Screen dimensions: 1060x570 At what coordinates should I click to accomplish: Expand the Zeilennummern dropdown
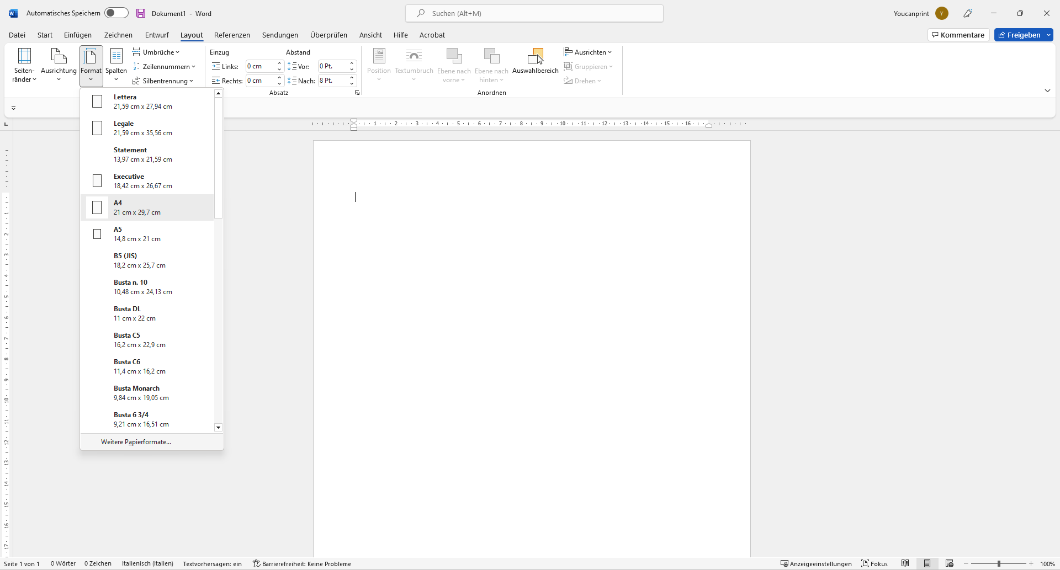[x=164, y=66]
